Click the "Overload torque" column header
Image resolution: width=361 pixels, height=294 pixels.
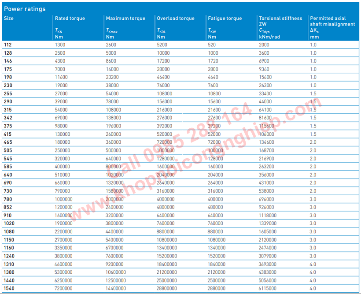176,19
